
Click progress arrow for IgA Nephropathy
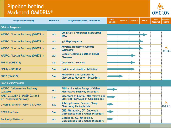point(125,41)
